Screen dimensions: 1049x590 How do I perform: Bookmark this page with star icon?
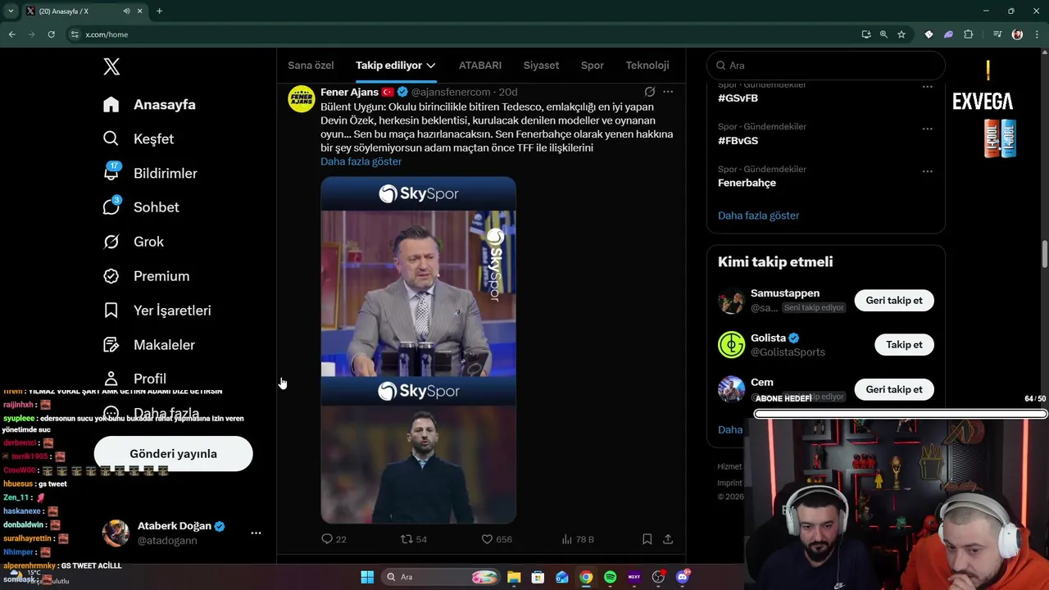pos(901,34)
